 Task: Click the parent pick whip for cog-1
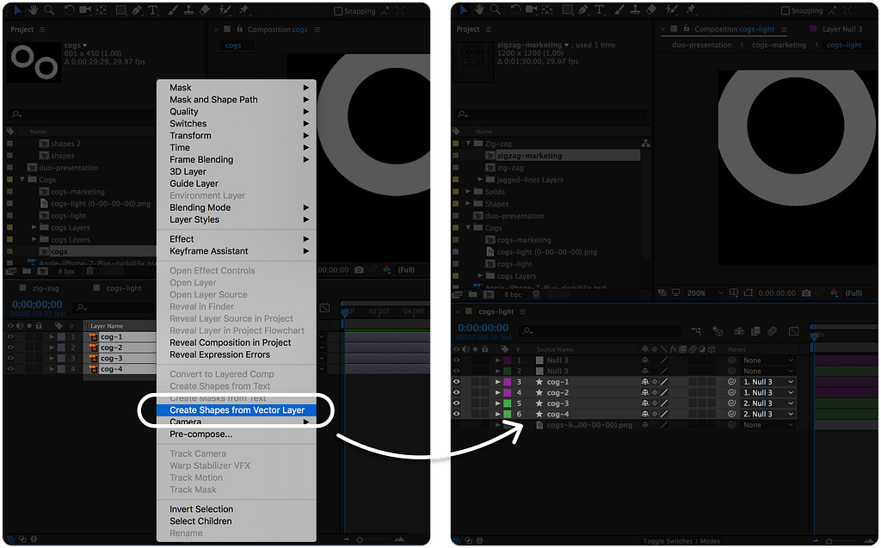tap(731, 382)
